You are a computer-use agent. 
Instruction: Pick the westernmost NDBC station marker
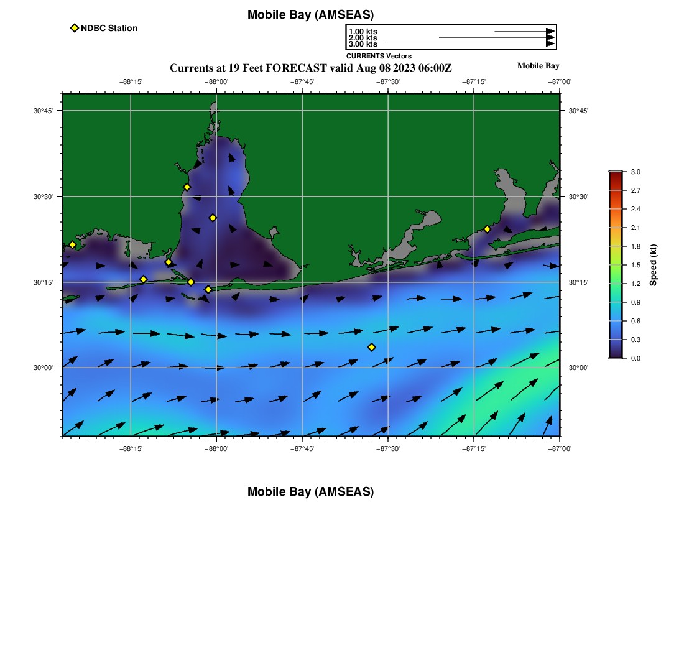click(x=72, y=244)
